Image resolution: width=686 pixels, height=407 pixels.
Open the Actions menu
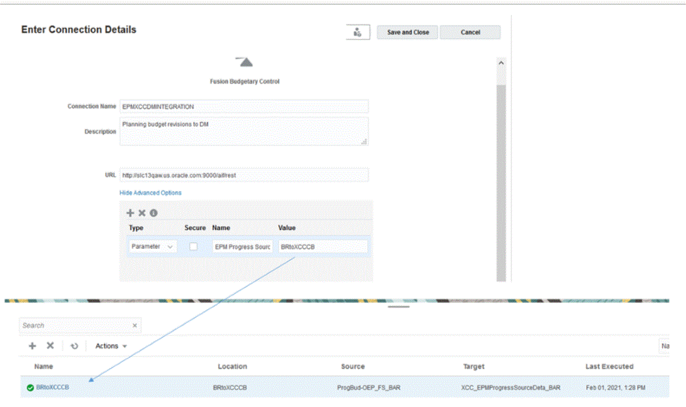point(110,346)
